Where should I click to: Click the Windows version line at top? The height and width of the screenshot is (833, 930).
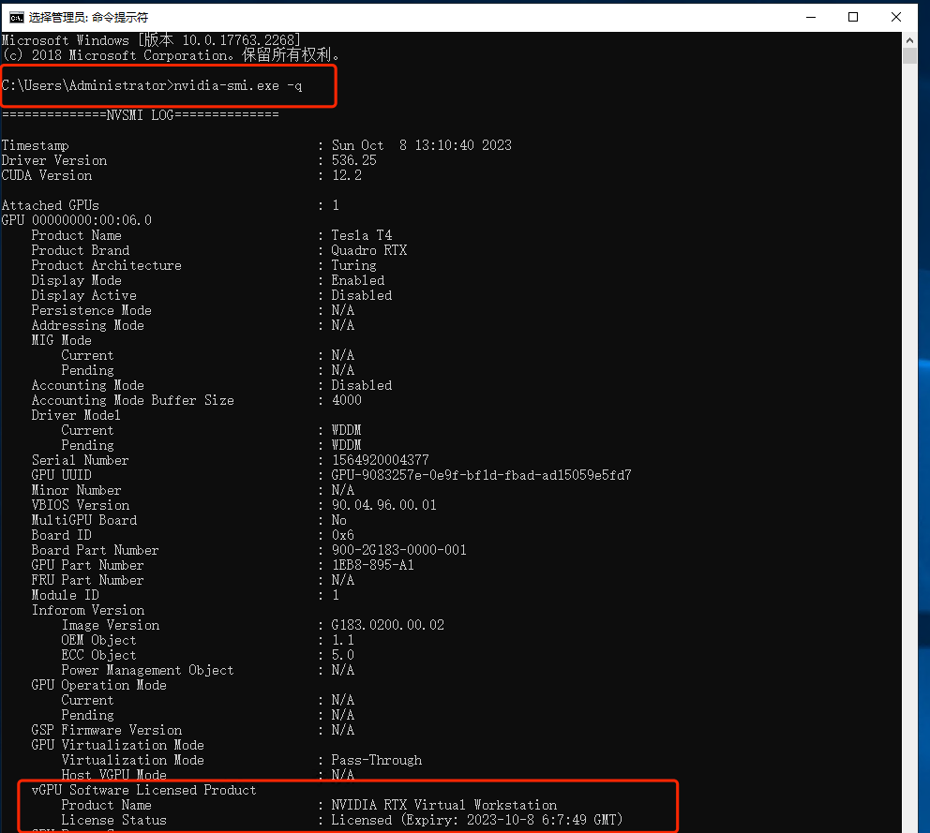pyautogui.click(x=151, y=40)
